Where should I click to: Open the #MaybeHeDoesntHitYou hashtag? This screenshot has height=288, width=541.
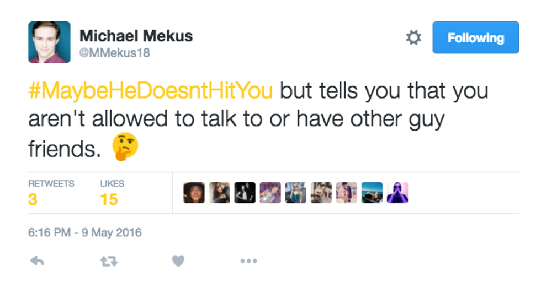(x=151, y=90)
